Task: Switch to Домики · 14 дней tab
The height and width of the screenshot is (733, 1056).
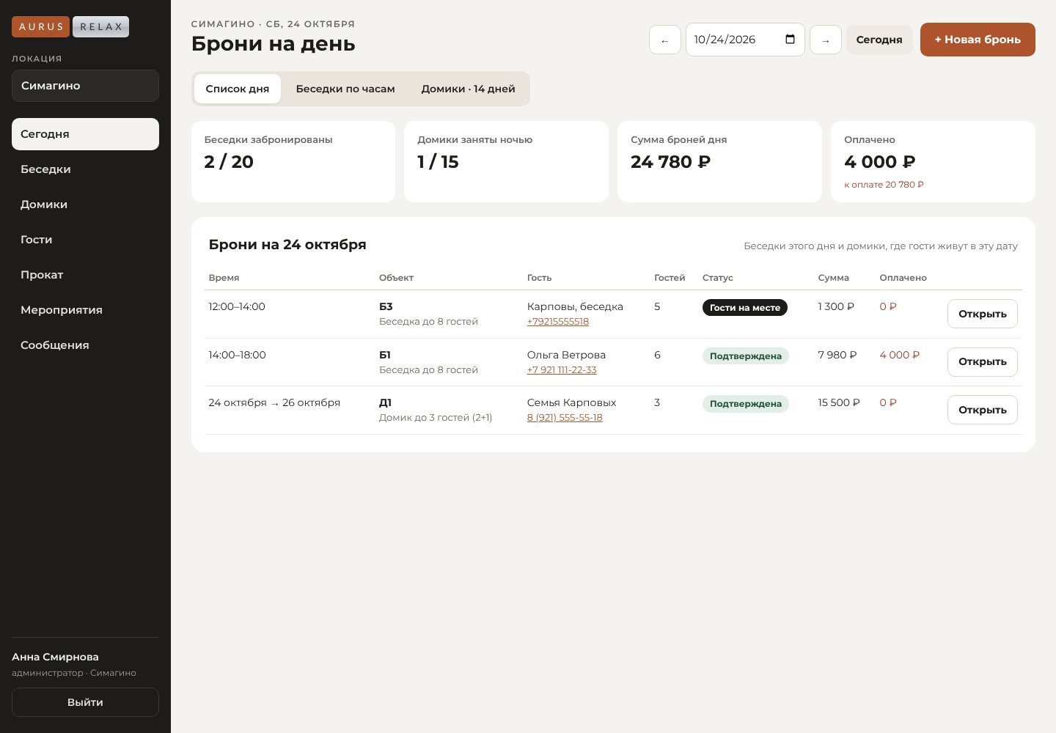Action: click(468, 89)
